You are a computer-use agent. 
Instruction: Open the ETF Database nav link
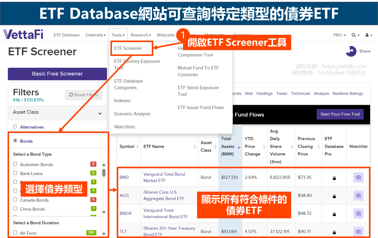tap(67, 35)
